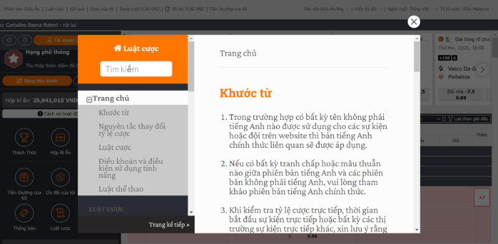
Task: Open the Tỷ lệ cược Kiểu Malaysia dropdown
Action: coord(467,9)
